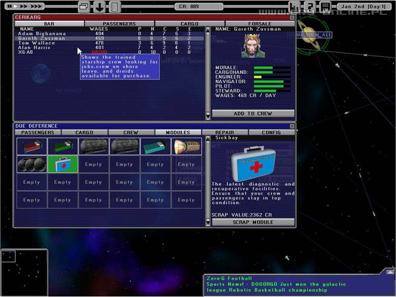Open the CREW tab
The height and width of the screenshot is (297, 396).
(131, 133)
